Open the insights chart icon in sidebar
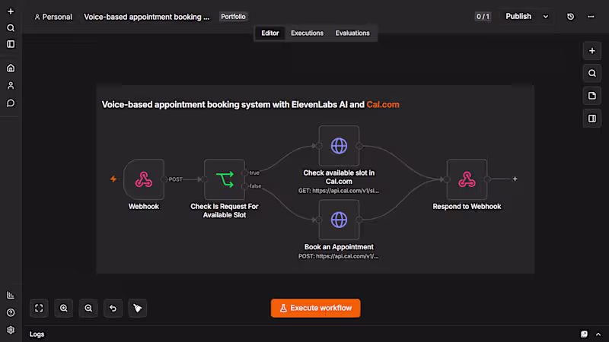Image resolution: width=609 pixels, height=342 pixels. tap(11, 295)
